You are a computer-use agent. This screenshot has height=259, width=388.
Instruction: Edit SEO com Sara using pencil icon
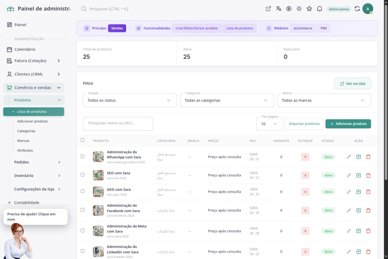coord(349,175)
